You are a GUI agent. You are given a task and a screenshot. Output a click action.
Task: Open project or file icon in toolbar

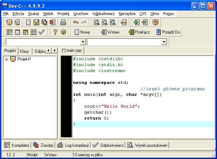9,22
